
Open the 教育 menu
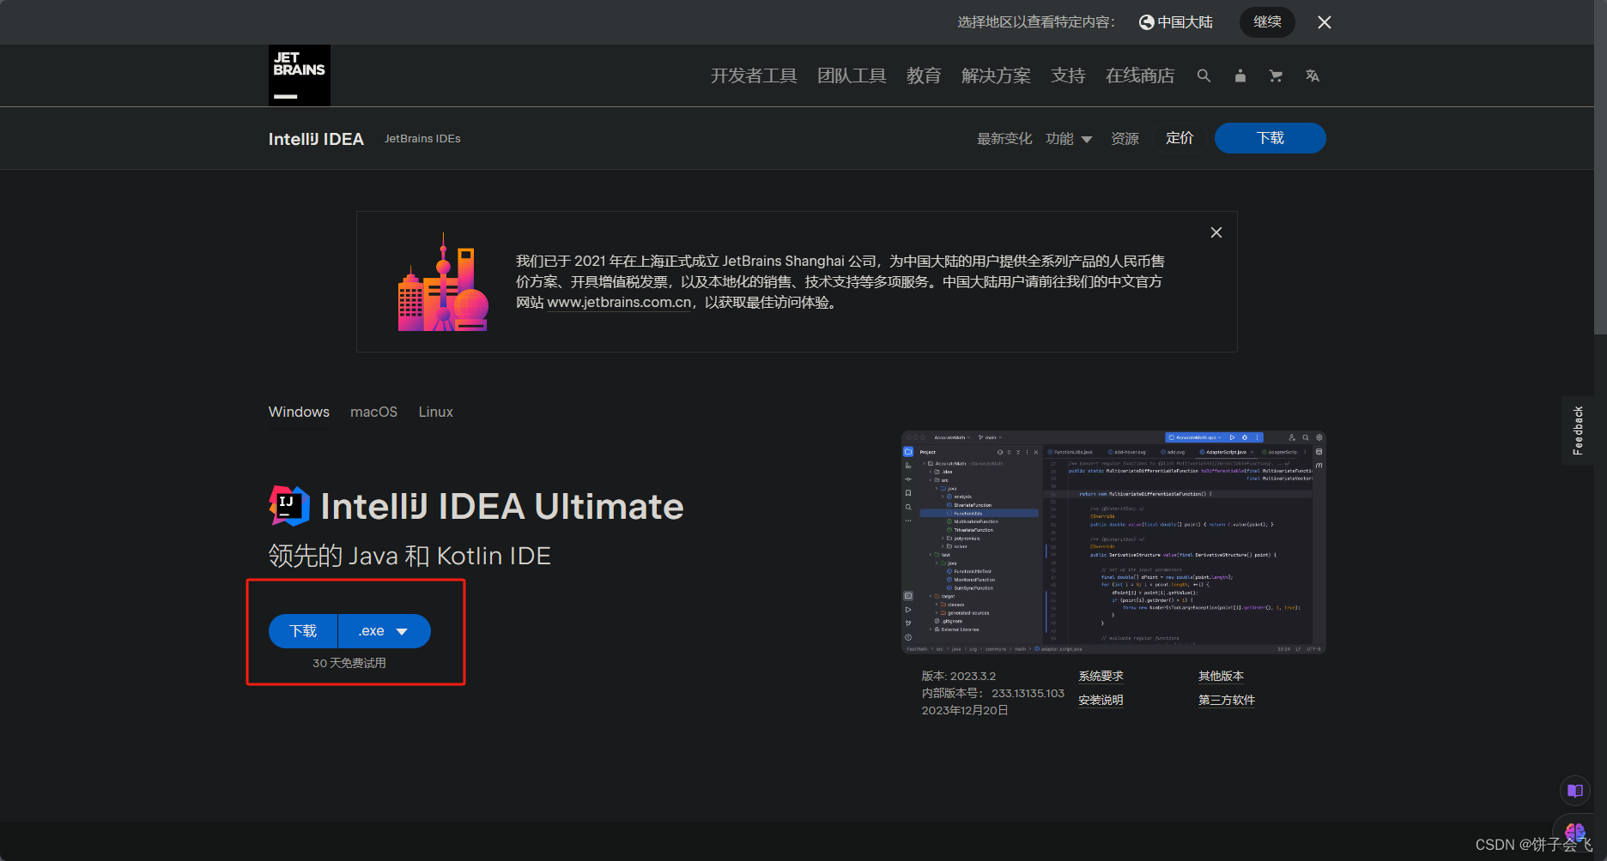[x=924, y=75]
